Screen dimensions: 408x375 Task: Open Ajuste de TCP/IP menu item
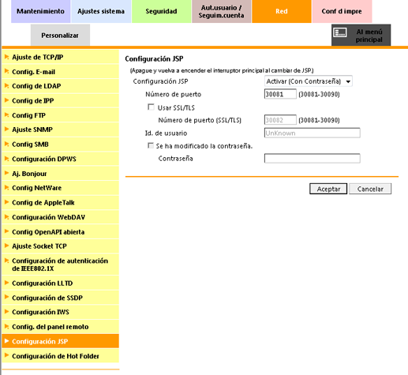[x=60, y=57]
